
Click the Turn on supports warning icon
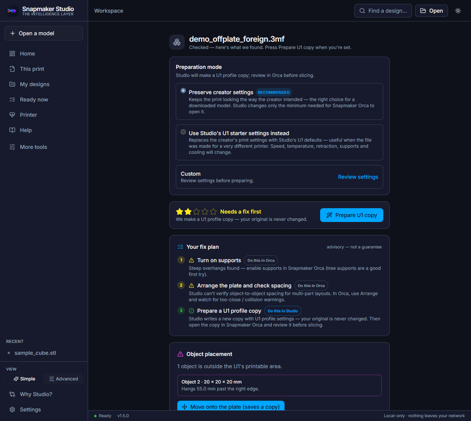click(191, 260)
